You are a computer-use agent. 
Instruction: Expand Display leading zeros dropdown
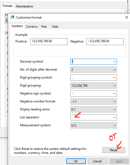(94, 110)
